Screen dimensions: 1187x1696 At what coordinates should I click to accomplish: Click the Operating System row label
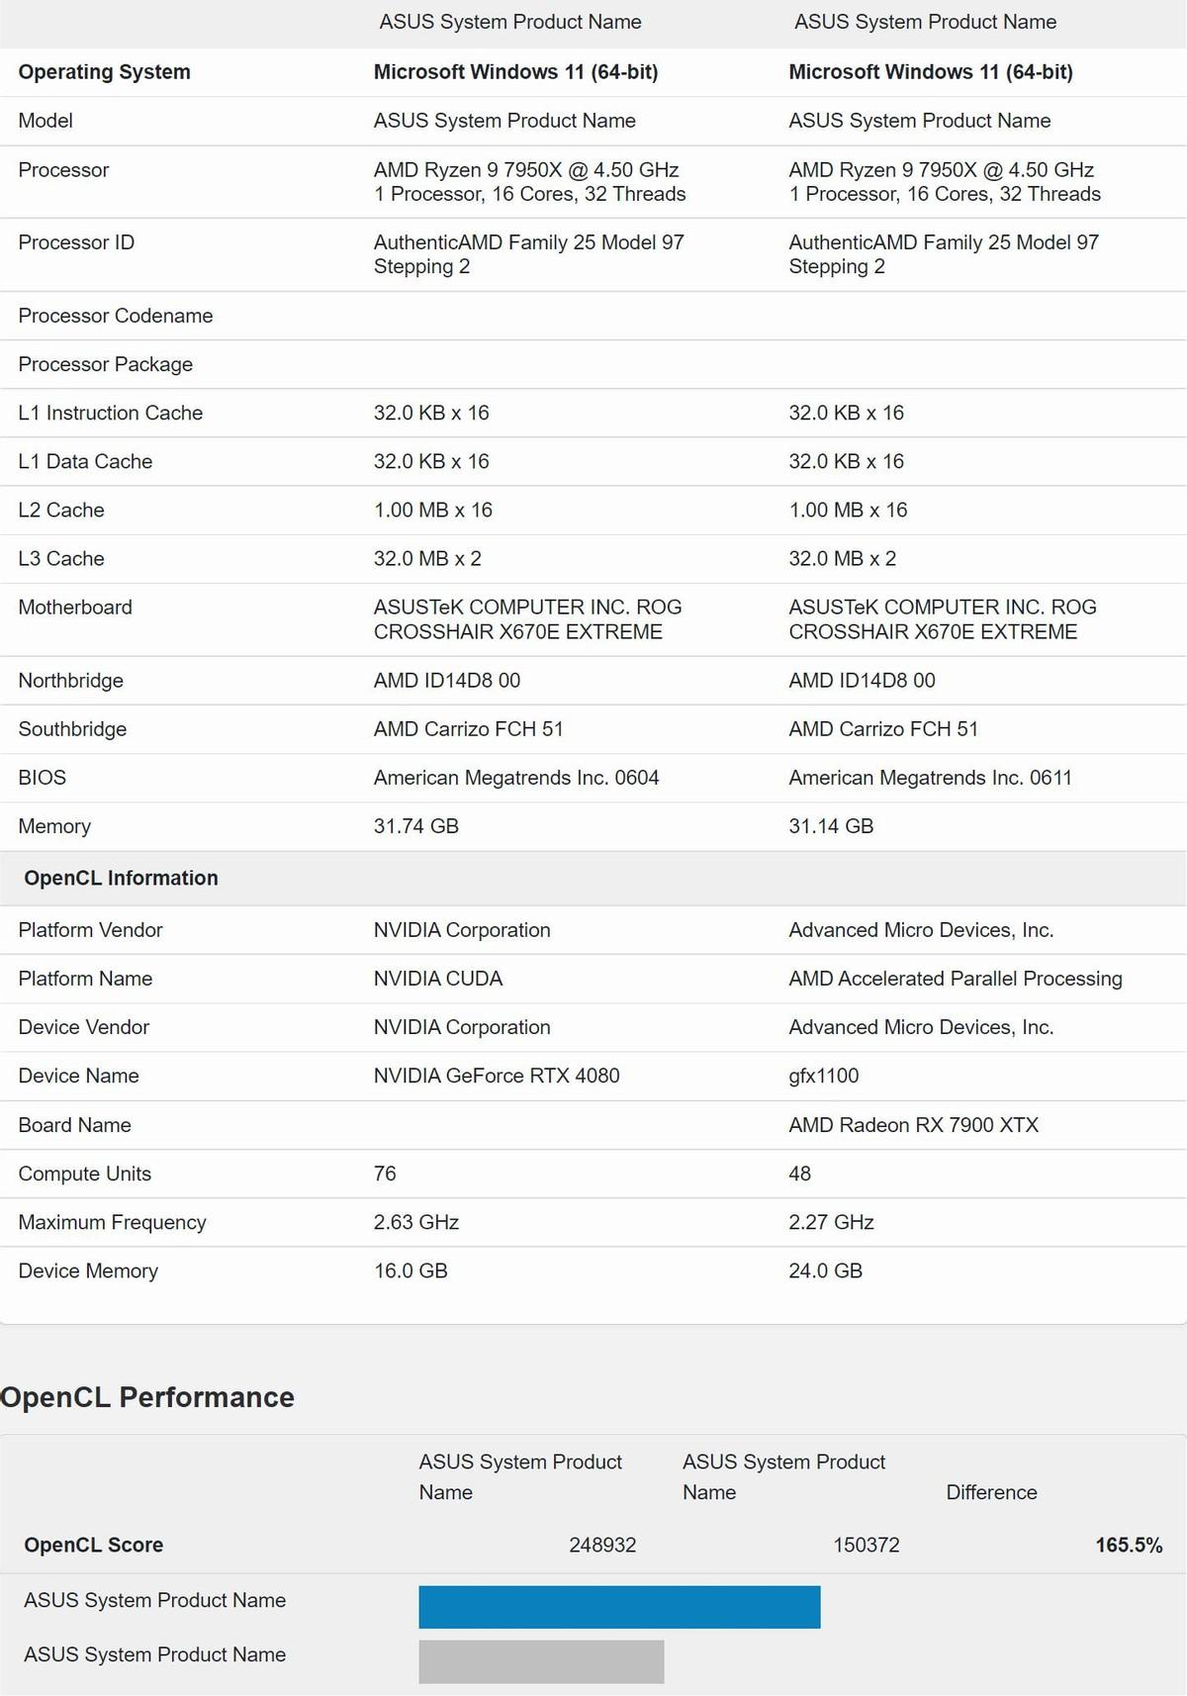click(x=104, y=72)
